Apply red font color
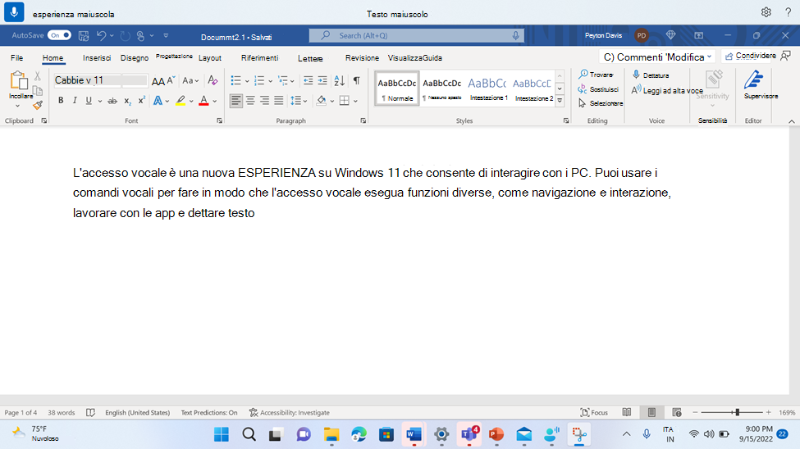Image resolution: width=800 pixels, height=449 pixels. [203, 101]
